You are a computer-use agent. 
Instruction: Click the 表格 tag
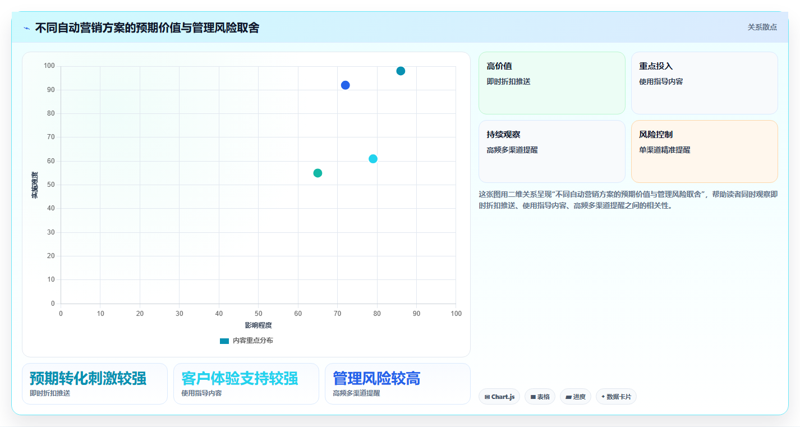click(x=540, y=397)
